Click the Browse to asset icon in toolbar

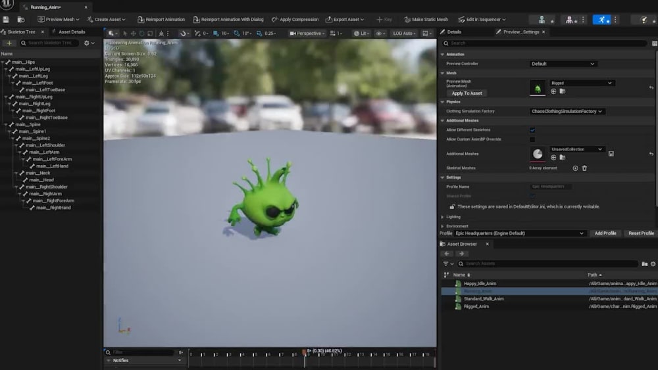tap(20, 19)
